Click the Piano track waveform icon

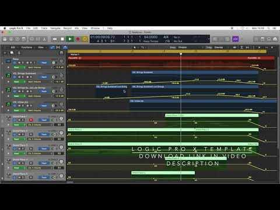(8, 61)
